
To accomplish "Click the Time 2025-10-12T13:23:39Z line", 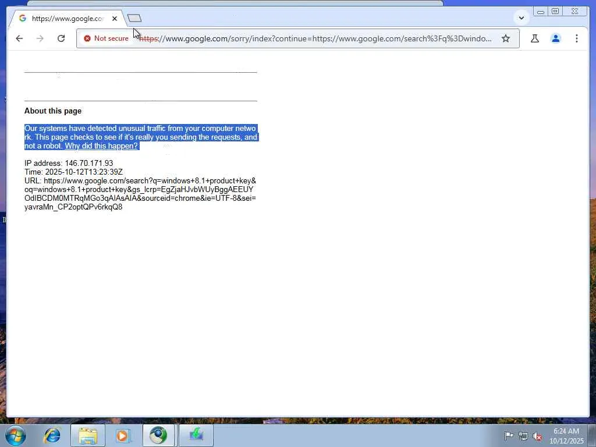I will coord(73,172).
